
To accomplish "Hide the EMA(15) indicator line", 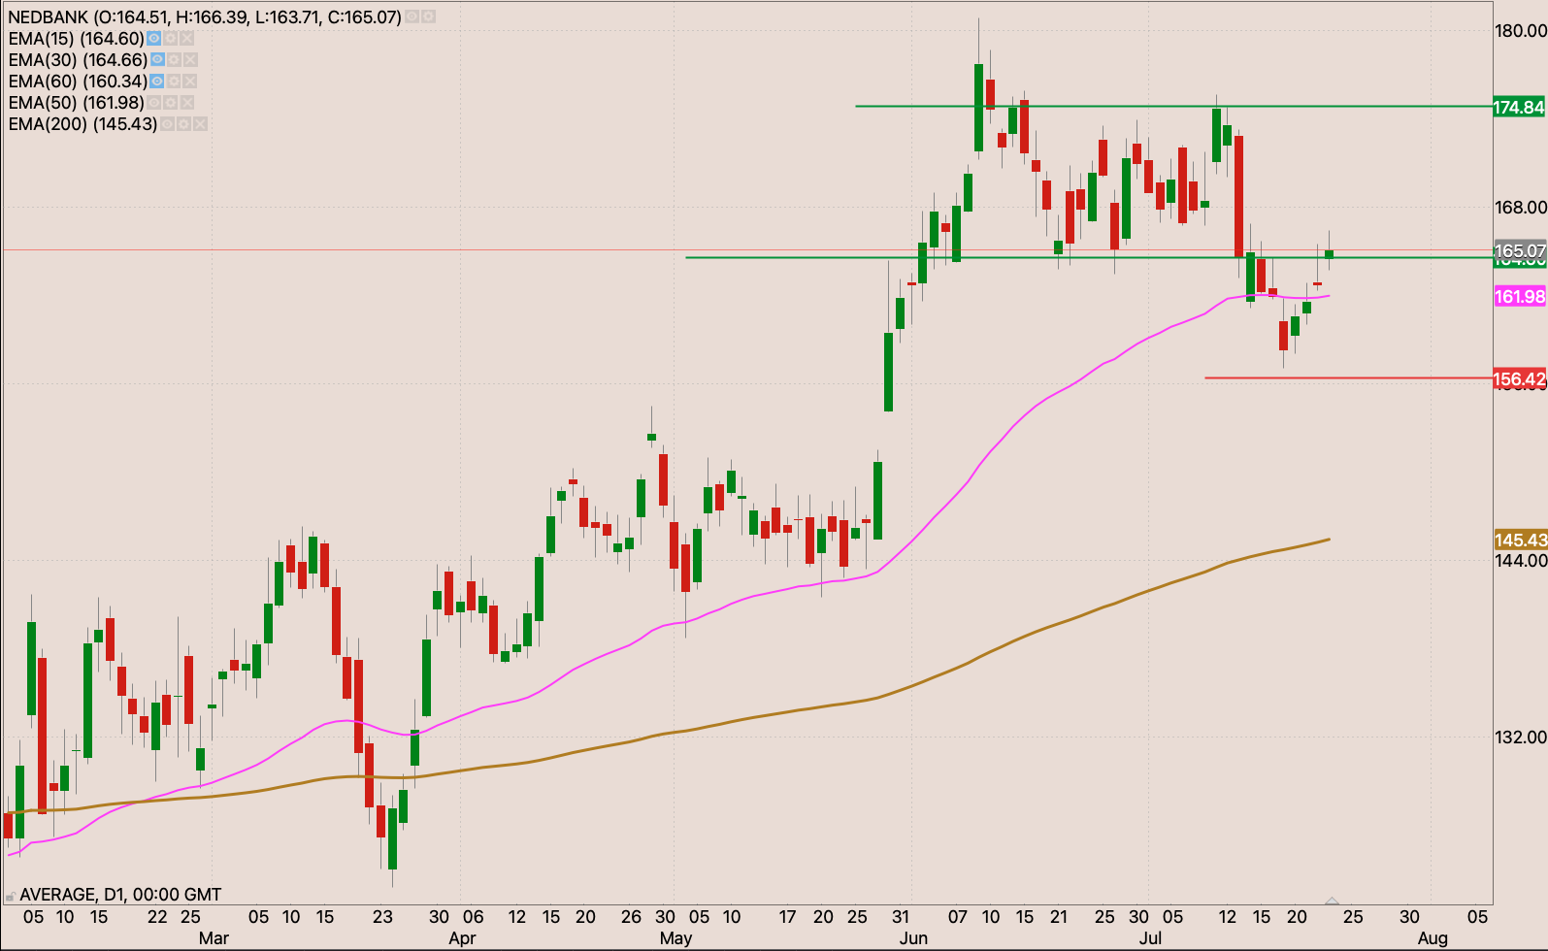I will pyautogui.click(x=154, y=39).
